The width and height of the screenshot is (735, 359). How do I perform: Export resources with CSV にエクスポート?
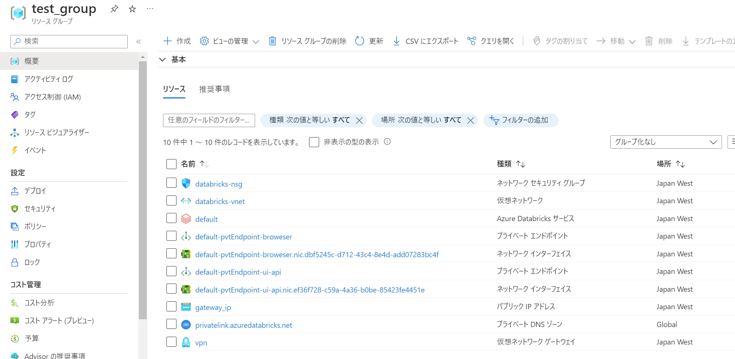[x=426, y=41]
